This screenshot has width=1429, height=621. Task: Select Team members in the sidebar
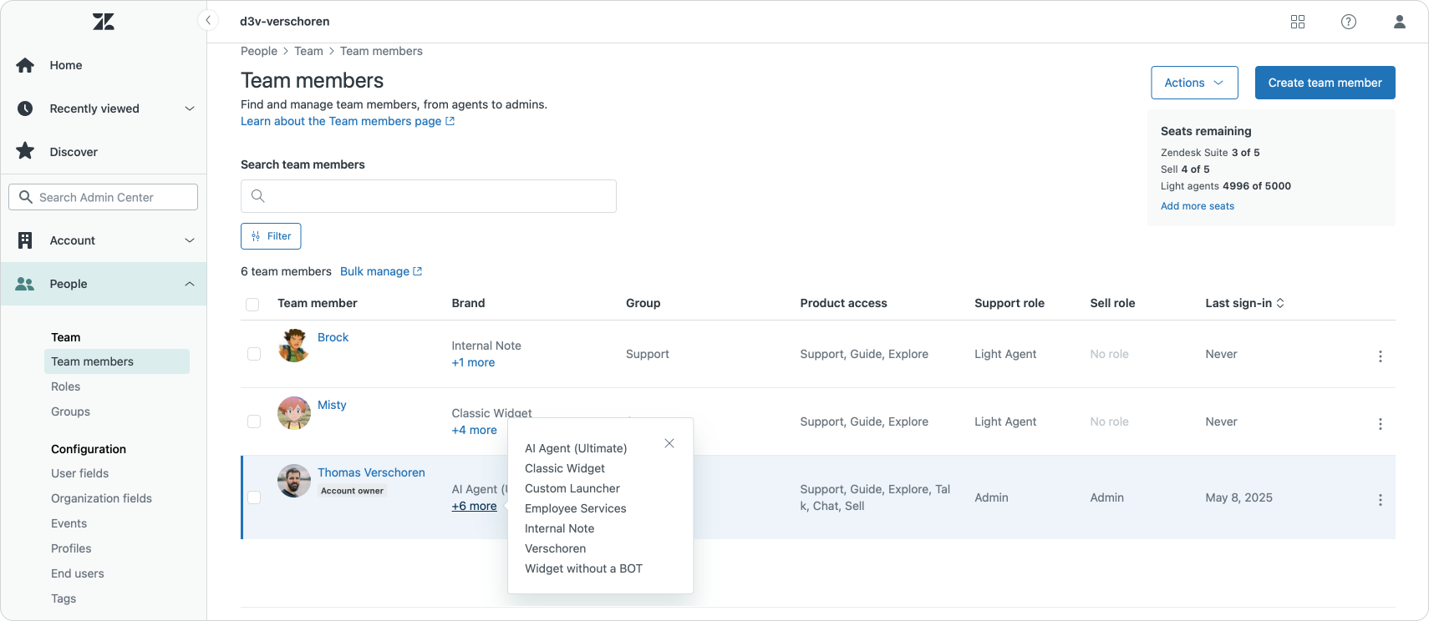pyautogui.click(x=116, y=361)
